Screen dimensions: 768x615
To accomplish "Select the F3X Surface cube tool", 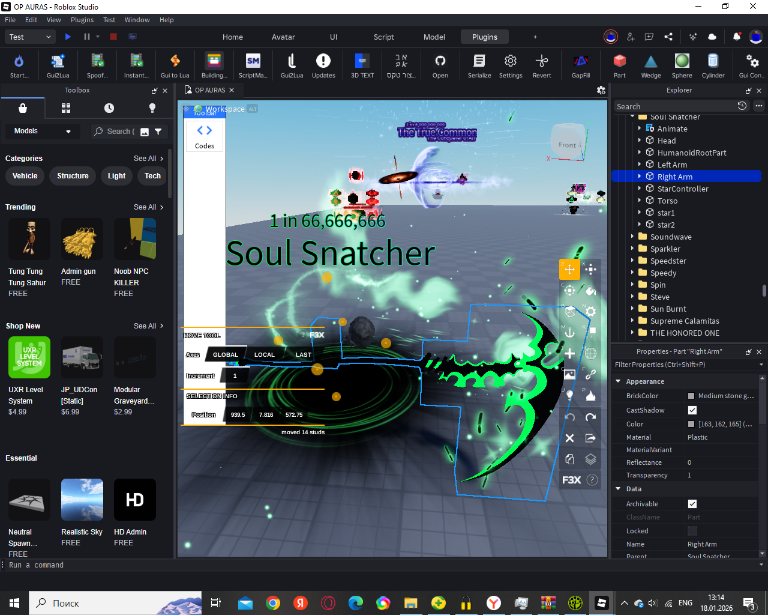I will 569,312.
